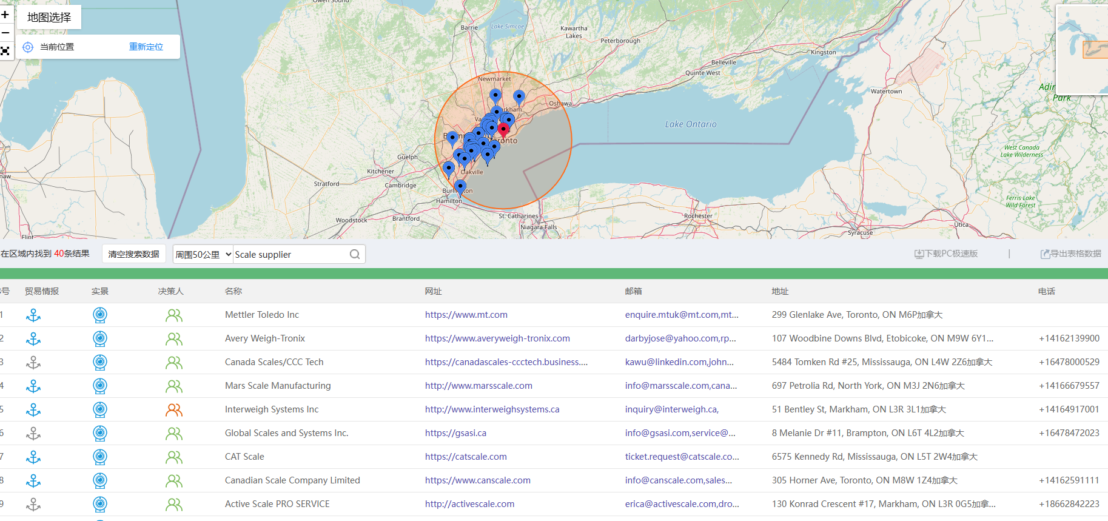Click orange decision maker icon for Interweigh Systems
Screen dimensions: 1108x521
click(174, 410)
